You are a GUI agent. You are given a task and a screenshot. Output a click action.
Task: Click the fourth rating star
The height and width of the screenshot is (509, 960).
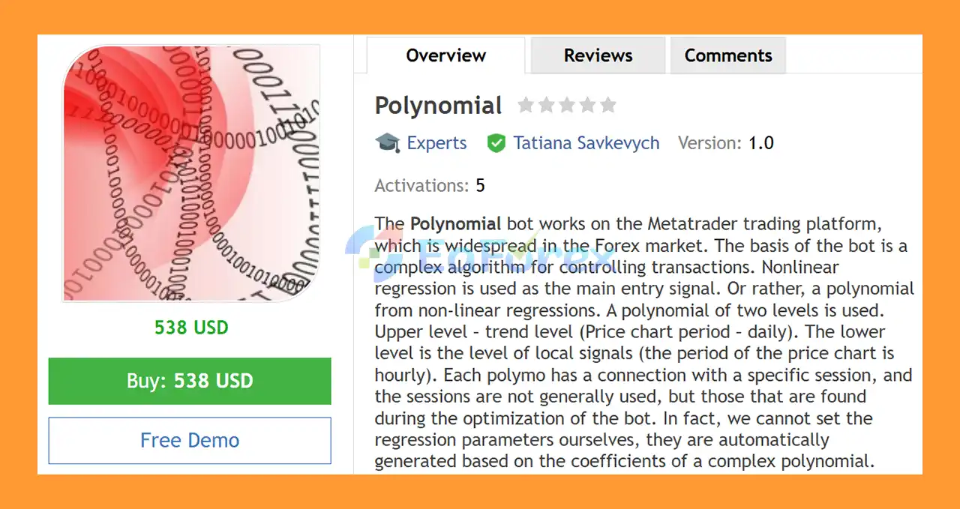pos(586,105)
